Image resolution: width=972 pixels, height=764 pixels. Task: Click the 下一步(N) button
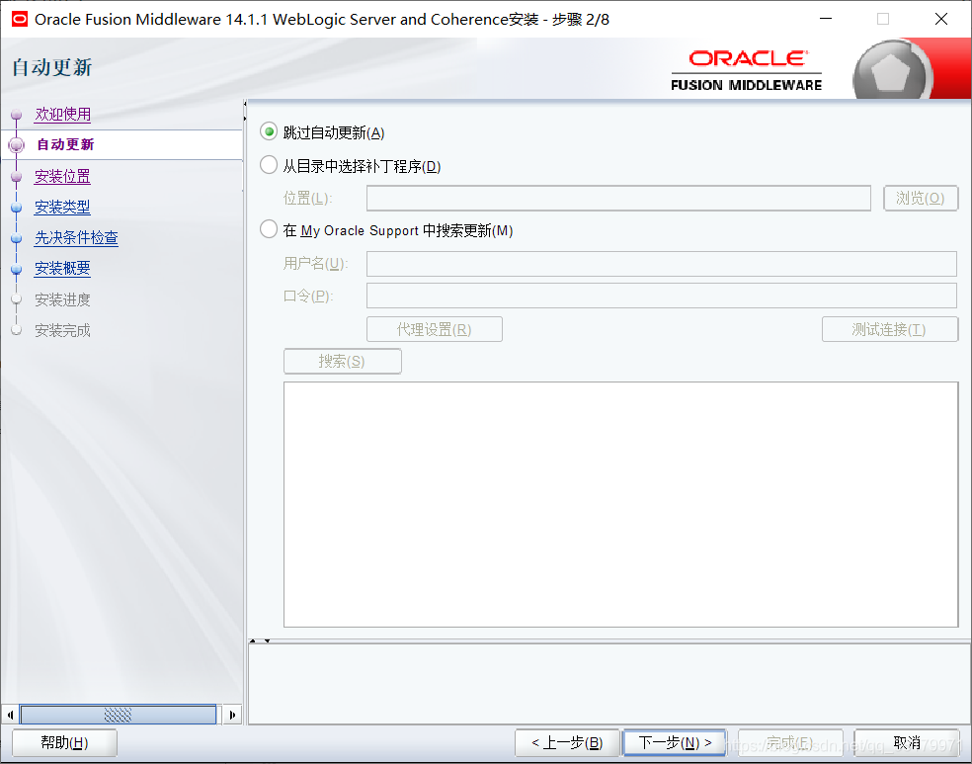[x=675, y=742]
